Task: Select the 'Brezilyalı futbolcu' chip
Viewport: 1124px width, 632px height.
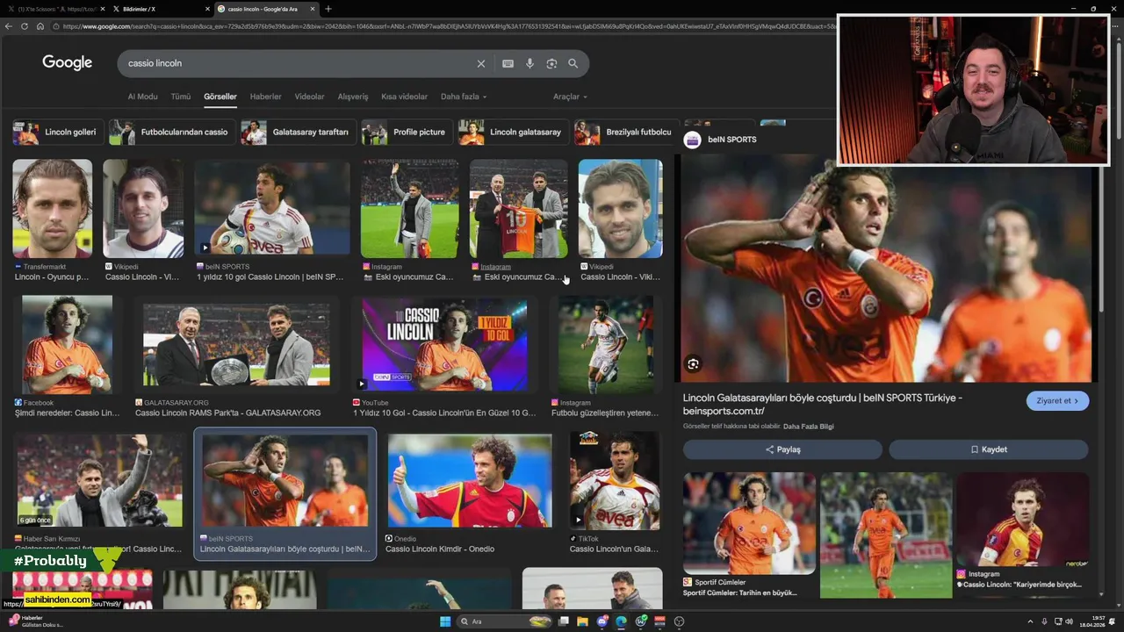Action: [x=624, y=133]
